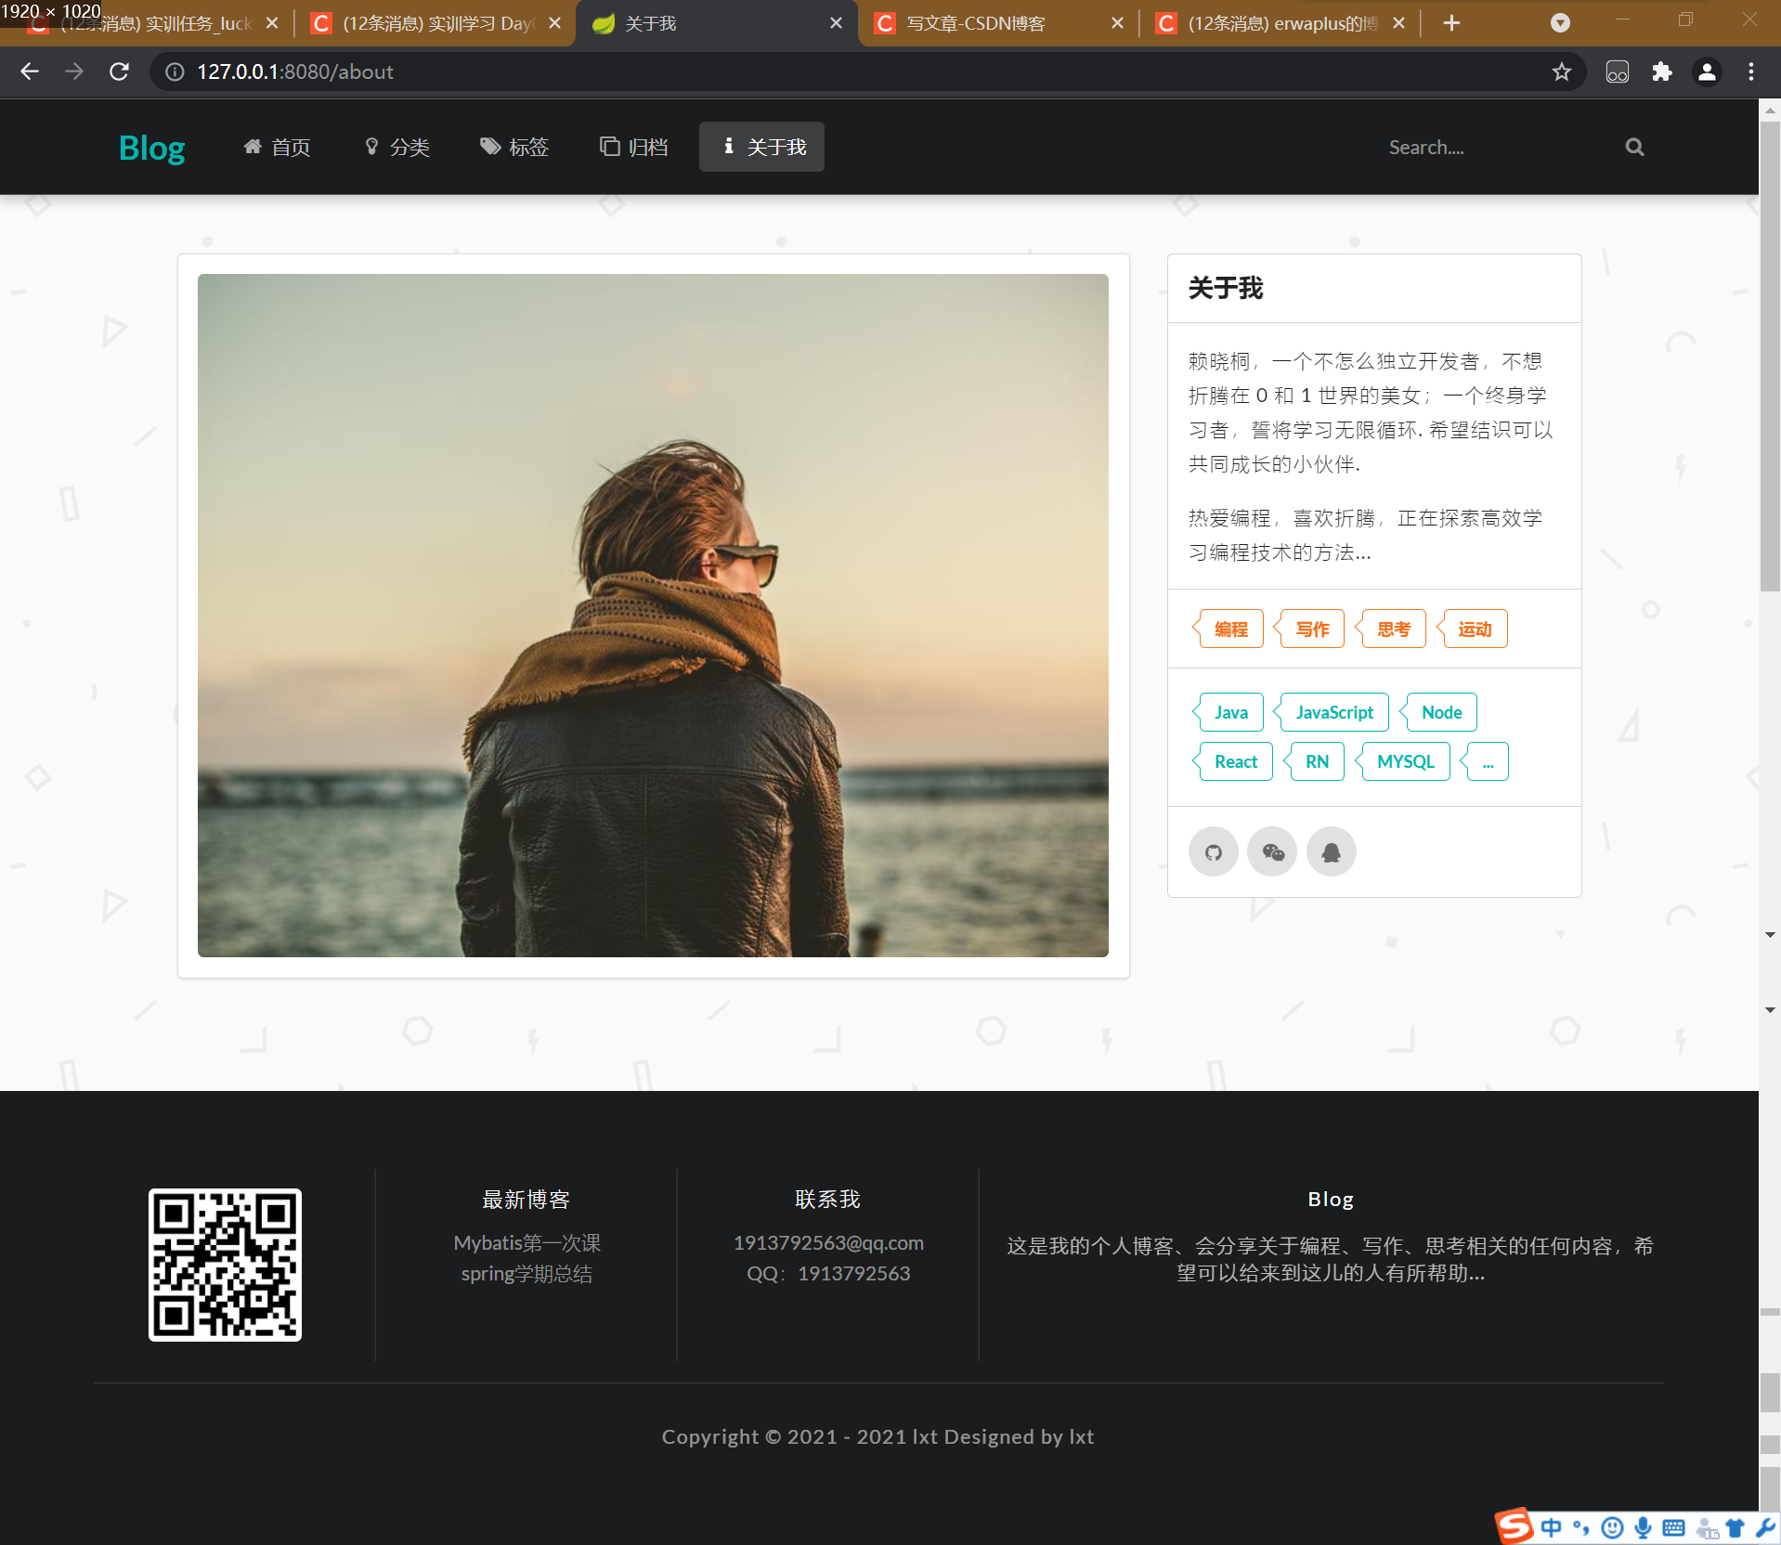Bookmark this page with the star
Image resolution: width=1781 pixels, height=1545 pixels.
[x=1562, y=71]
